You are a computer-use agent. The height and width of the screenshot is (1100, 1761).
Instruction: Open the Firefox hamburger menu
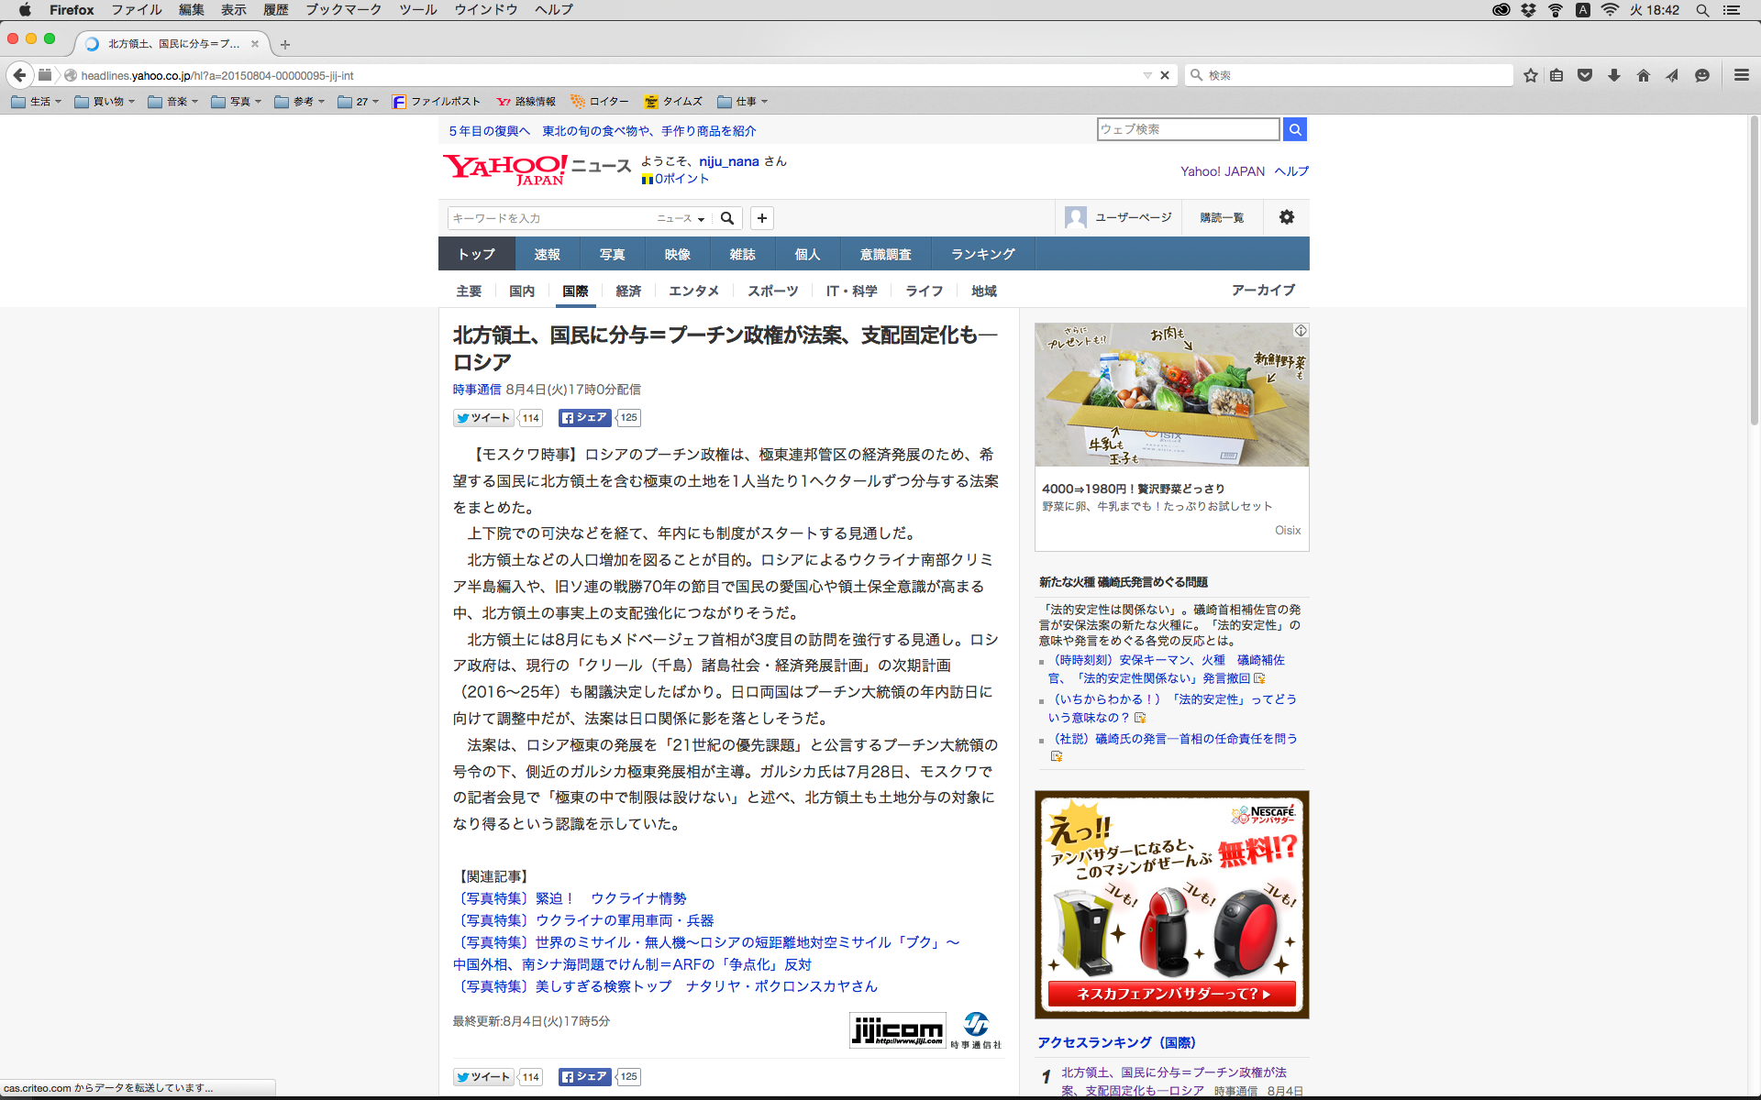[1741, 75]
